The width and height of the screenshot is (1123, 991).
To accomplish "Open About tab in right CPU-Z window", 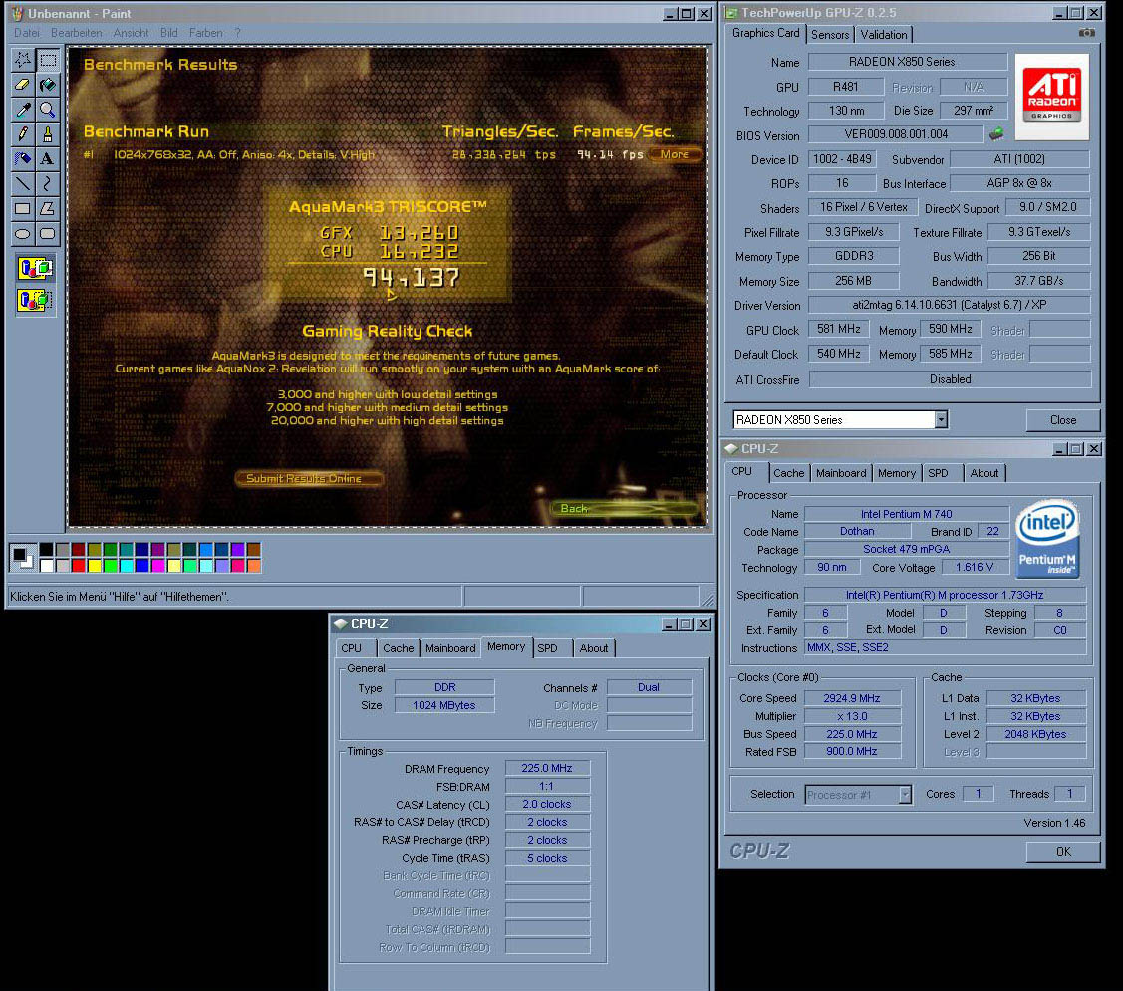I will pyautogui.click(x=984, y=473).
